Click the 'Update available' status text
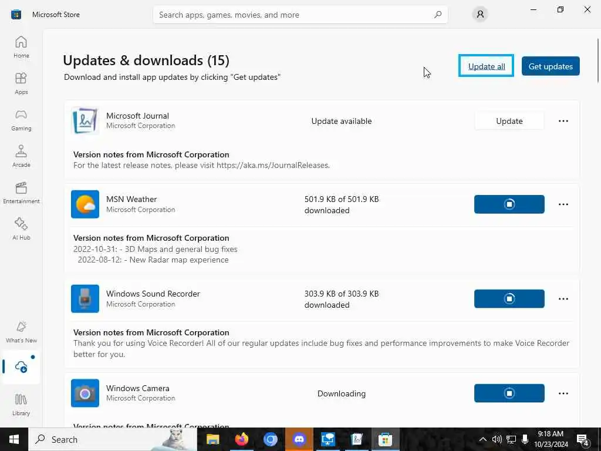Viewport: 601px width, 451px height. pyautogui.click(x=342, y=121)
